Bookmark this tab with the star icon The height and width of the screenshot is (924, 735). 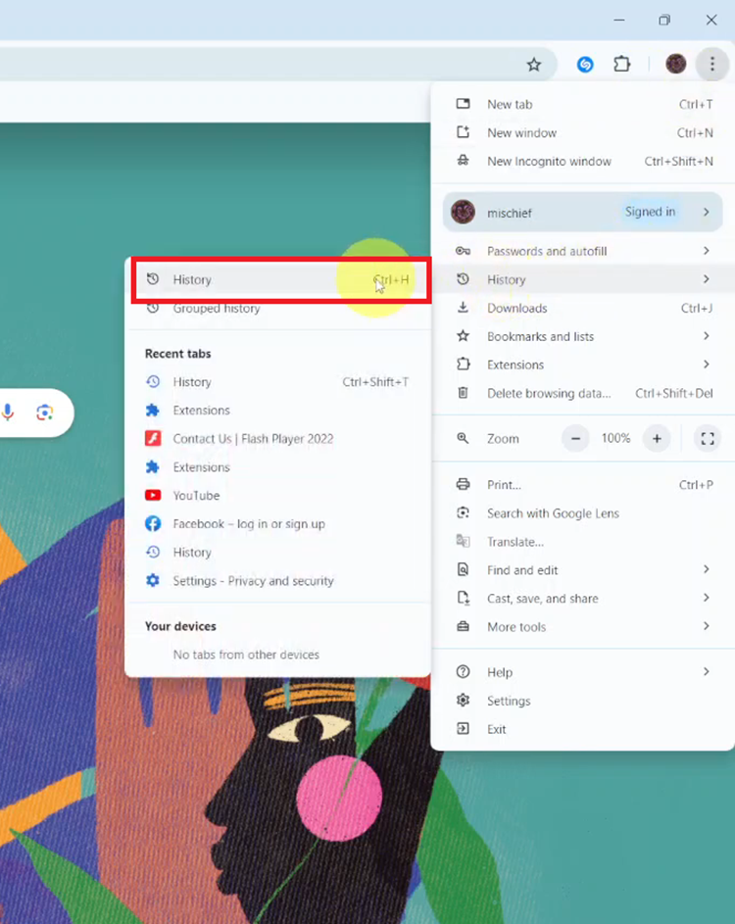(x=533, y=65)
